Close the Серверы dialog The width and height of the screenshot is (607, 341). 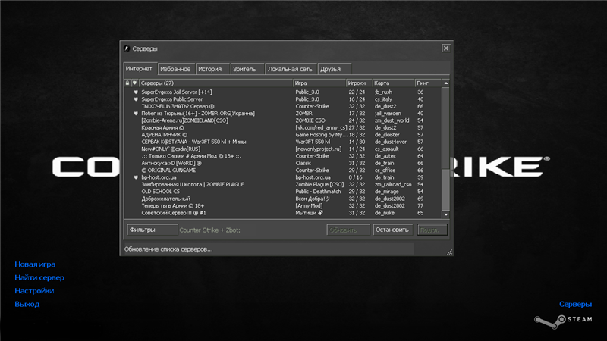click(446, 48)
